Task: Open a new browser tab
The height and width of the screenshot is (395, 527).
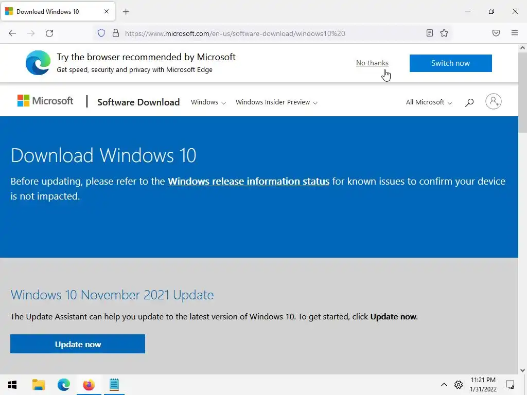Action: pos(126,12)
